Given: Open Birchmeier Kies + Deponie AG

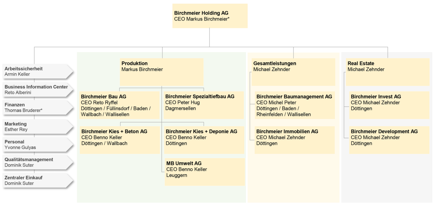Looking at the screenshot, I should pyautogui.click(x=205, y=140).
